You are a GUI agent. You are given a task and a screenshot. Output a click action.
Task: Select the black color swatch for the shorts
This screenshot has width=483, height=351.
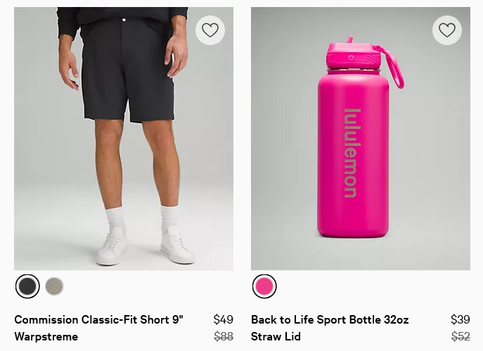click(27, 286)
